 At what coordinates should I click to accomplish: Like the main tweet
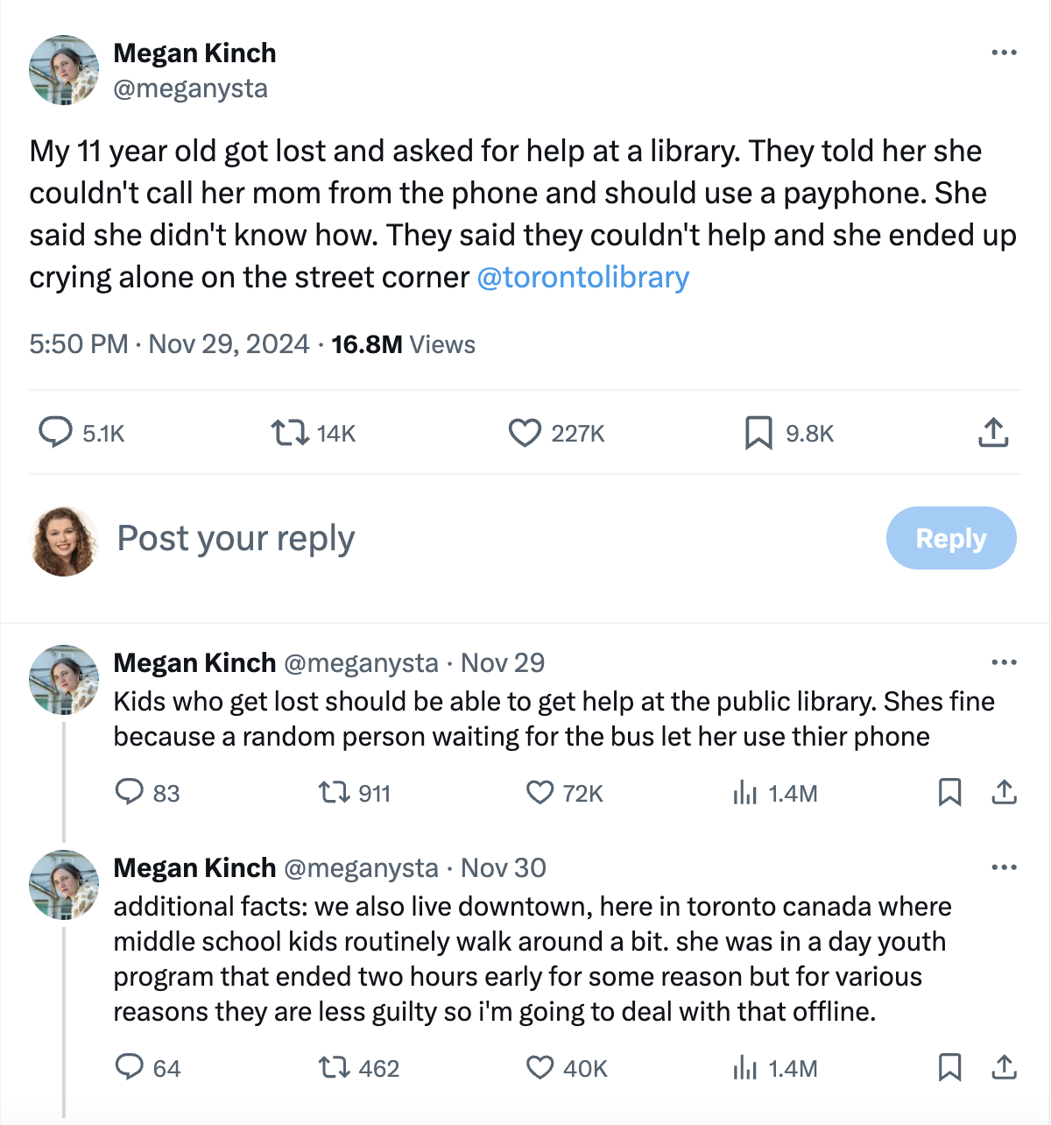click(526, 432)
